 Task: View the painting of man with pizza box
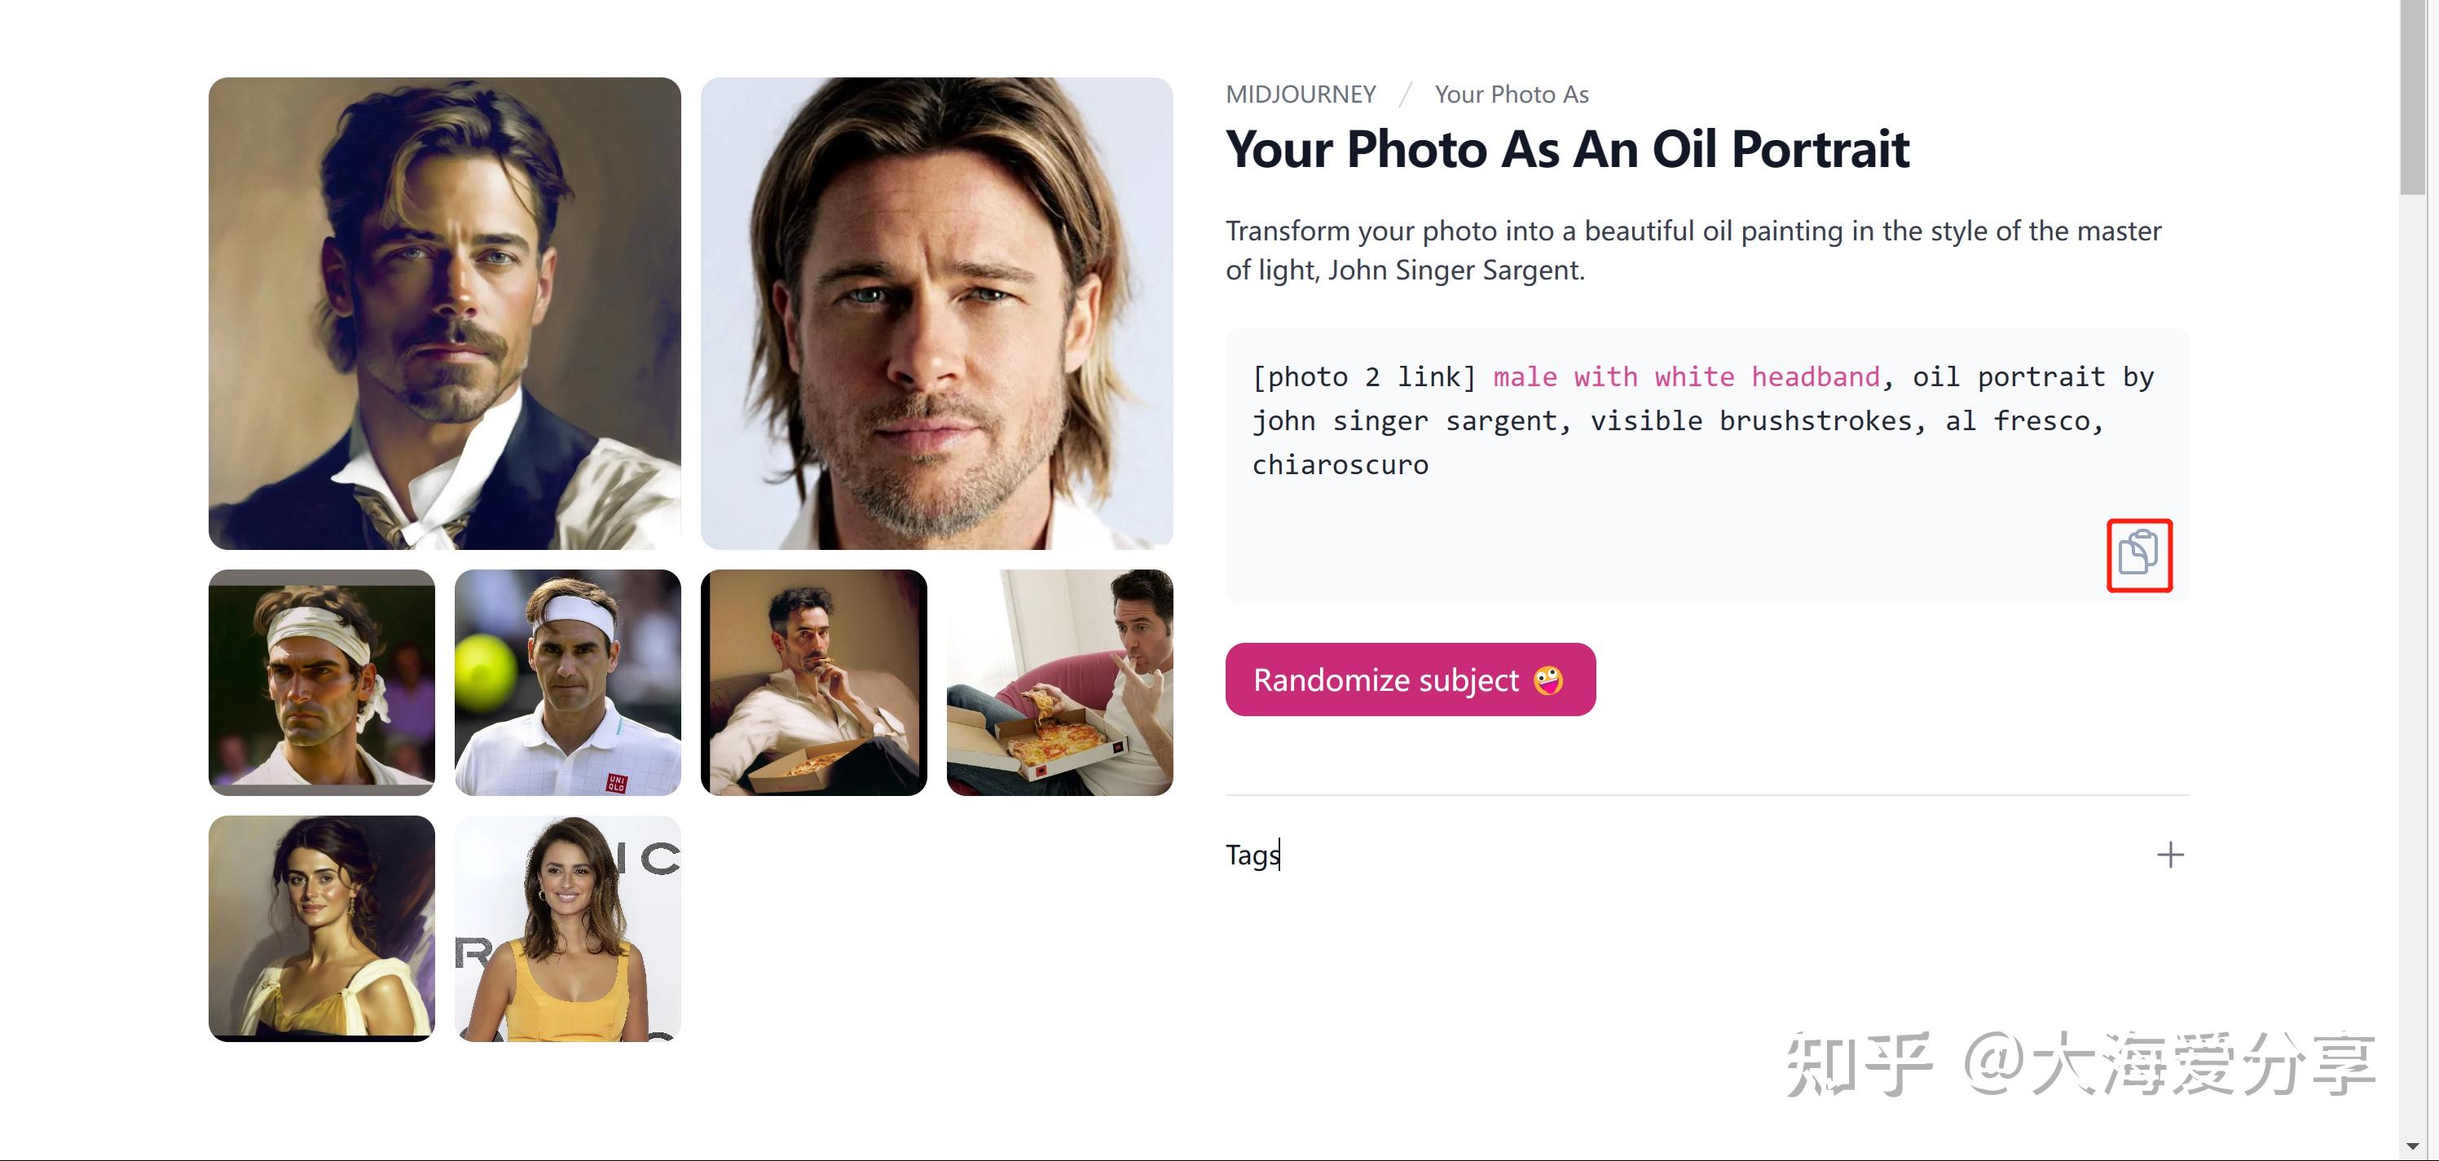click(x=813, y=682)
